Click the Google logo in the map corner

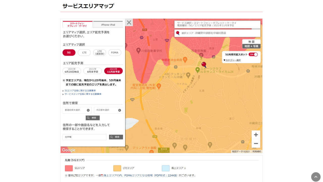pyautogui.click(x=68, y=150)
